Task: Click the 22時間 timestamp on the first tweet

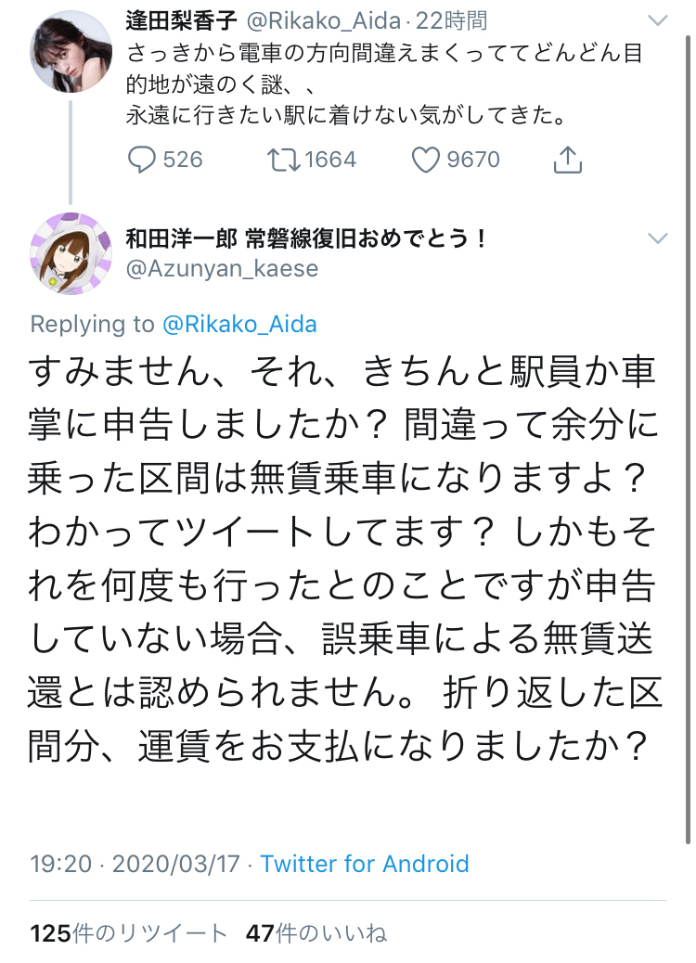Action: tap(452, 21)
